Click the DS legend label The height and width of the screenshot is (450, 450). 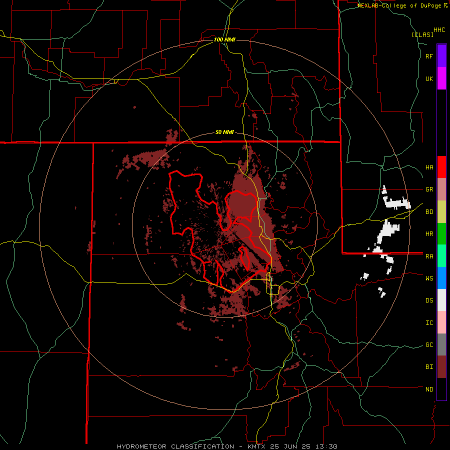click(429, 300)
